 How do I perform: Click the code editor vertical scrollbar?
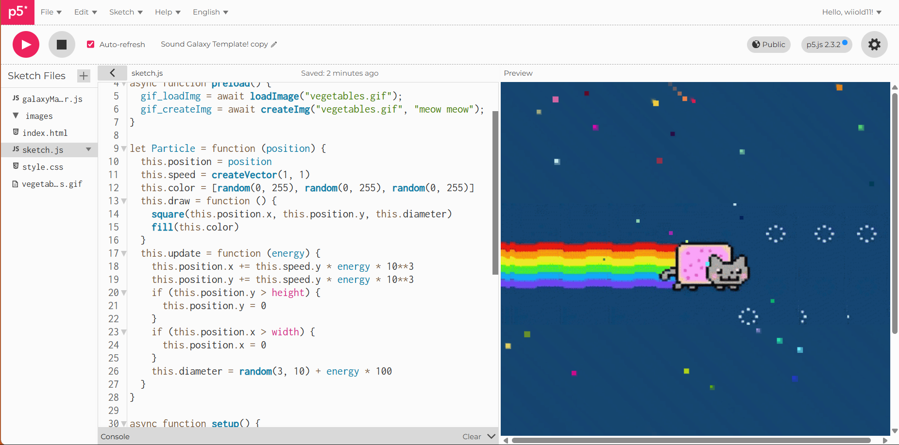pos(495,193)
